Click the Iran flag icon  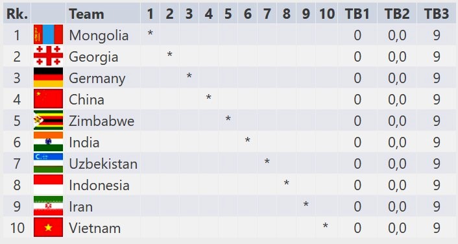tap(48, 206)
